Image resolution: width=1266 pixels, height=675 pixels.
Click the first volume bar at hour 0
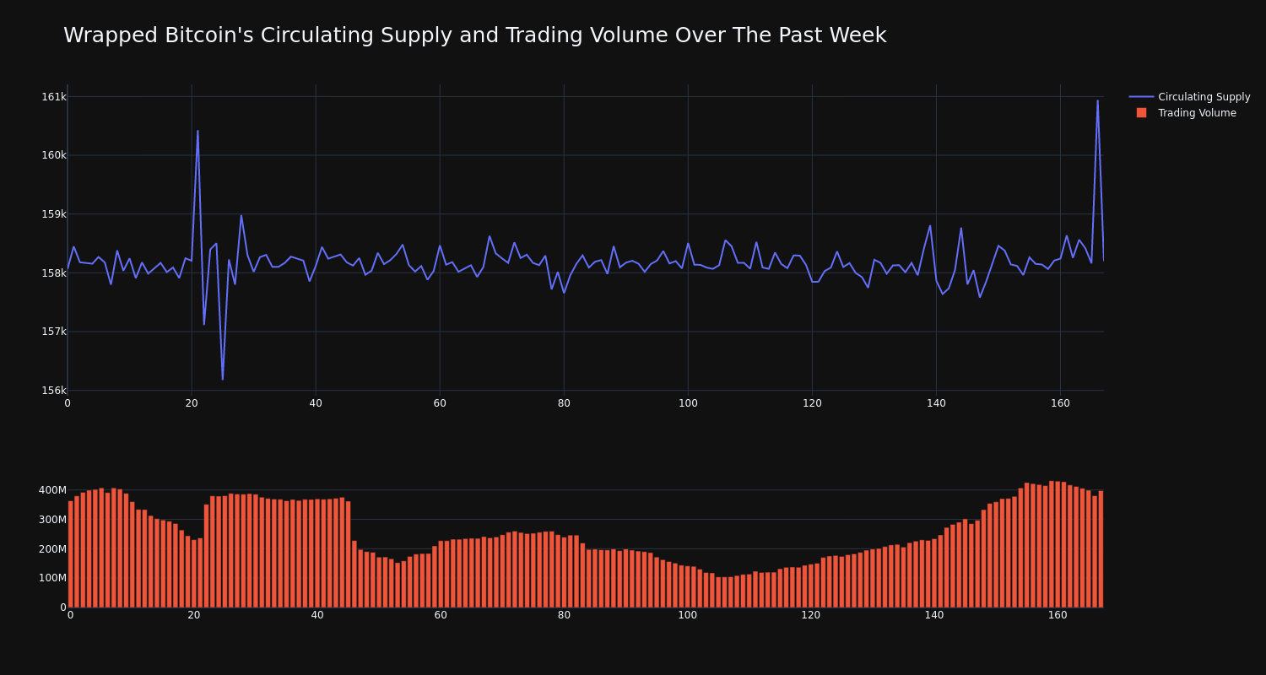[x=70, y=553]
